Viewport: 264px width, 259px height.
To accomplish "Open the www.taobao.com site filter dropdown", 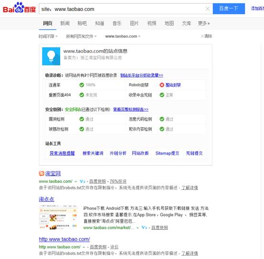I will tap(123, 36).
